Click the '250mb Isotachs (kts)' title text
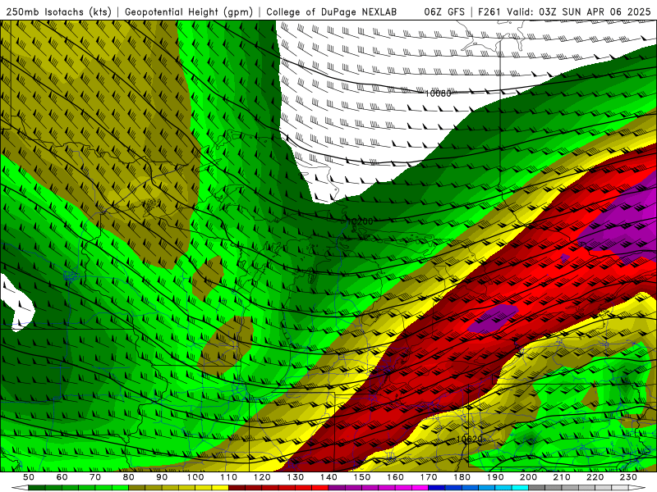This screenshot has width=657, height=492. point(58,12)
